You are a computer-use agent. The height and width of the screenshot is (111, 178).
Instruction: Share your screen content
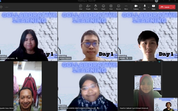[x=153, y=7]
